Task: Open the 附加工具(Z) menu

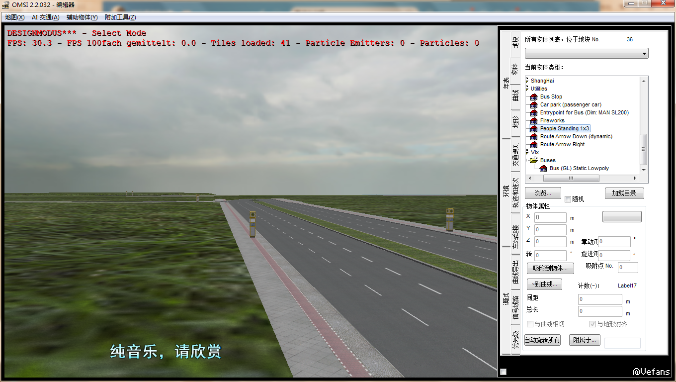Action: (120, 17)
